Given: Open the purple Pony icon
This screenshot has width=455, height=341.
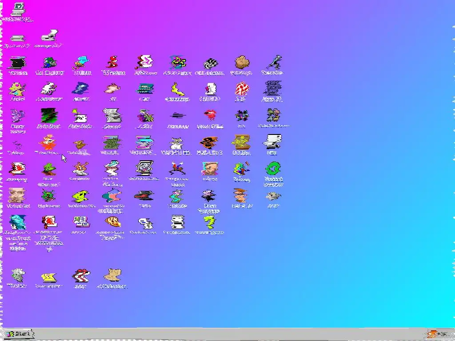Looking at the screenshot, I should click(17, 115).
